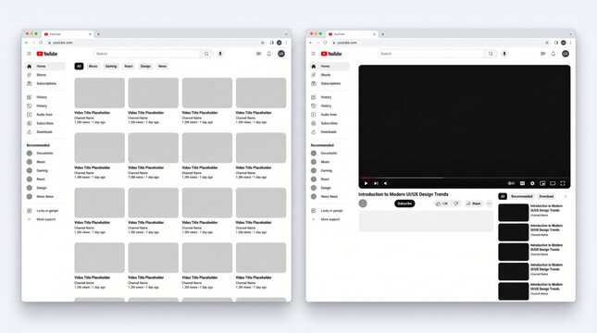Bookmark the page with the star in the home feed window
Image resolution: width=597 pixels, height=333 pixels.
pyautogui.click(x=262, y=43)
